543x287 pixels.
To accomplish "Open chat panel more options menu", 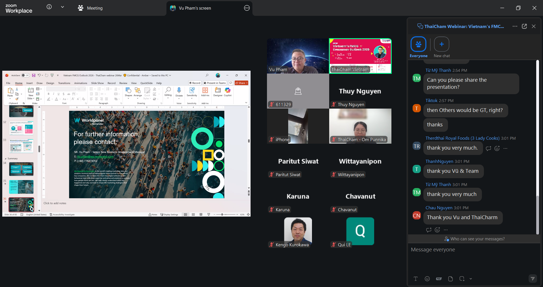I will coord(515,26).
